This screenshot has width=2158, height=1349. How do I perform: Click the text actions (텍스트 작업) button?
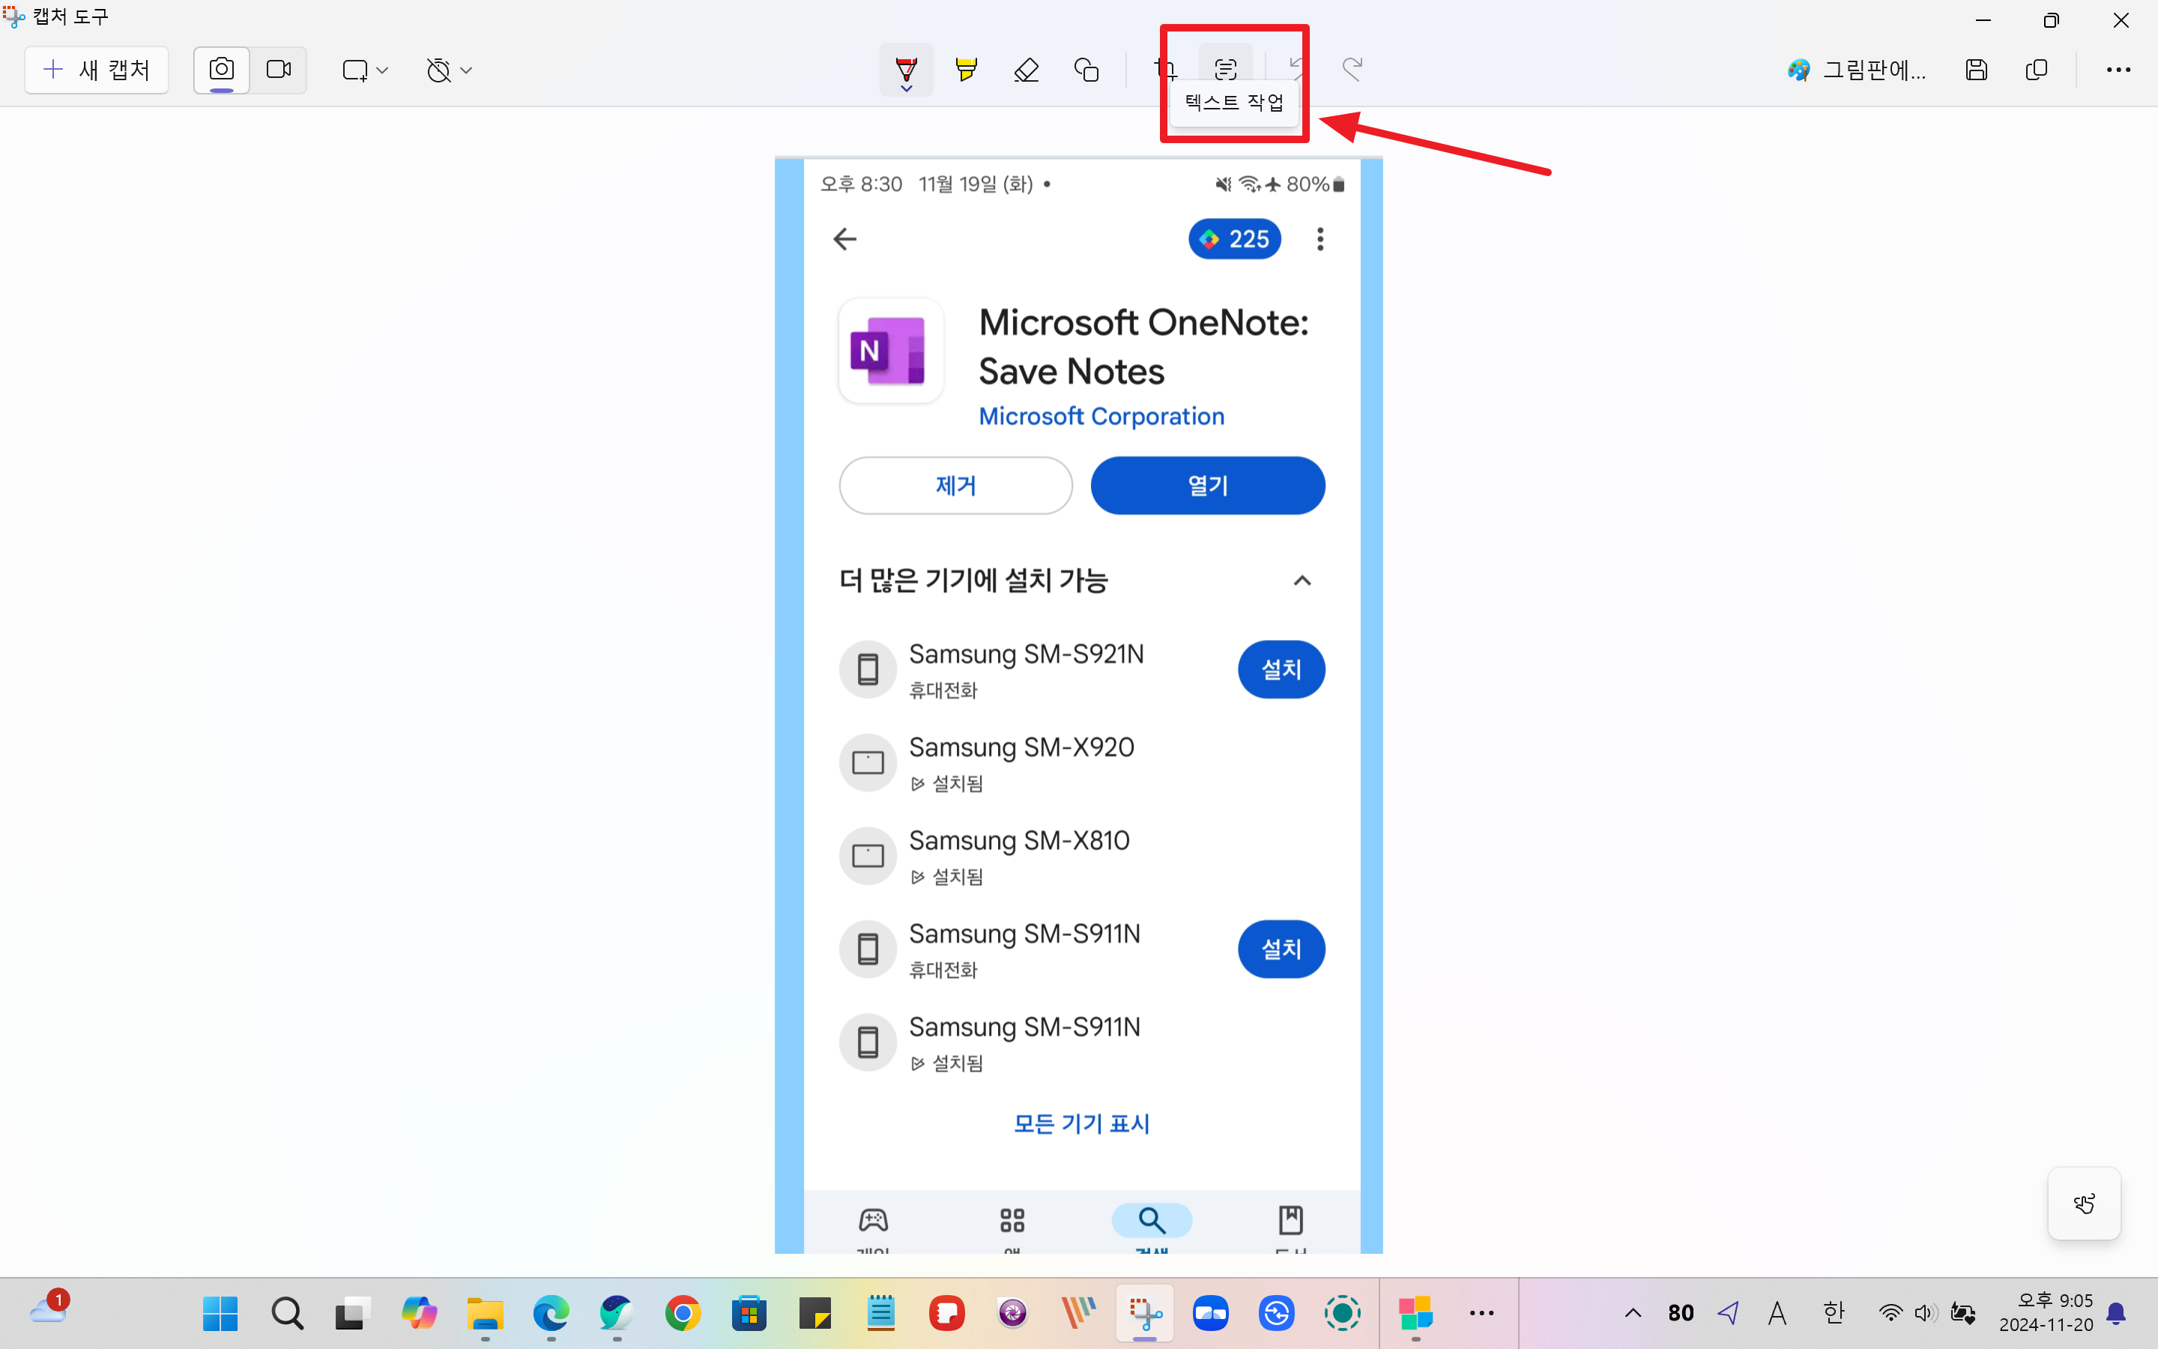1225,67
